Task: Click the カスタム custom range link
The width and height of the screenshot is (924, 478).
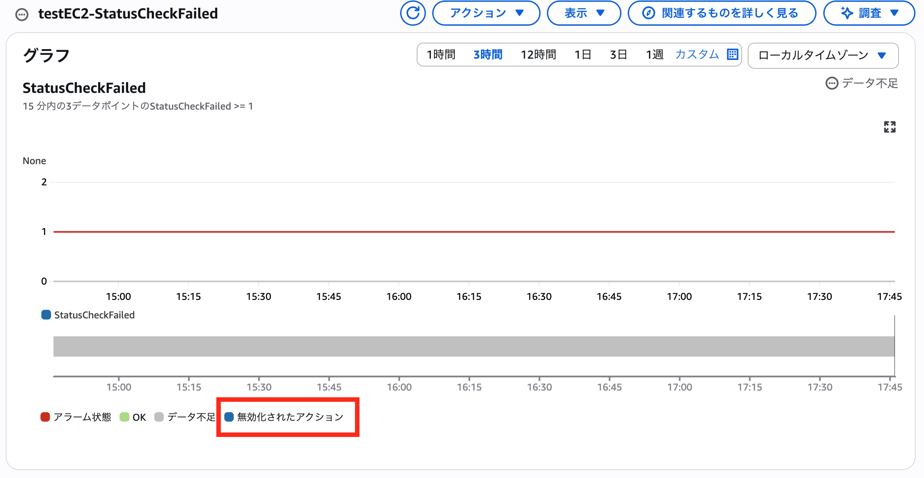Action: 697,55
